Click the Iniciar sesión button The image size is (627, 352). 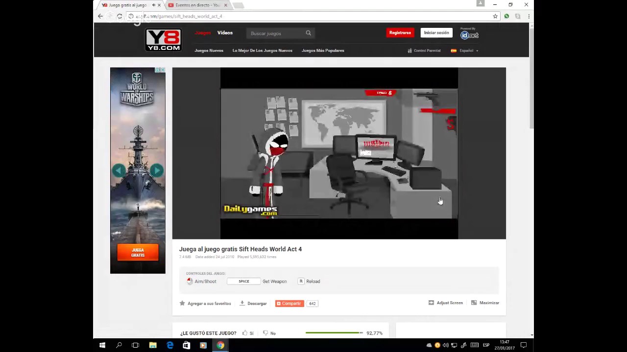(436, 33)
